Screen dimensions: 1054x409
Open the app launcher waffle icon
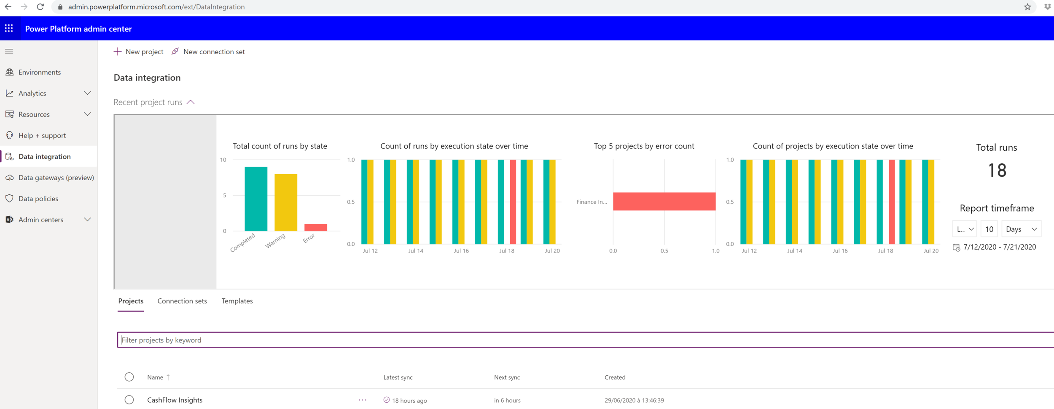tap(9, 29)
